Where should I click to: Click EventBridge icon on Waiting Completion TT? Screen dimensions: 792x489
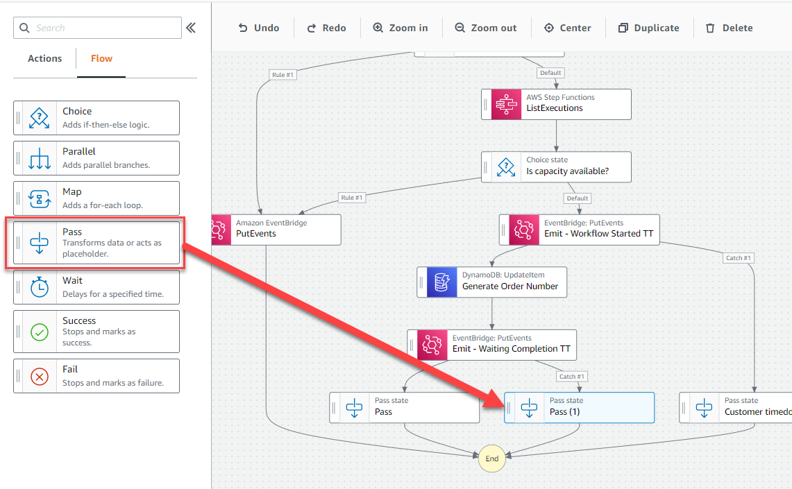tap(432, 345)
